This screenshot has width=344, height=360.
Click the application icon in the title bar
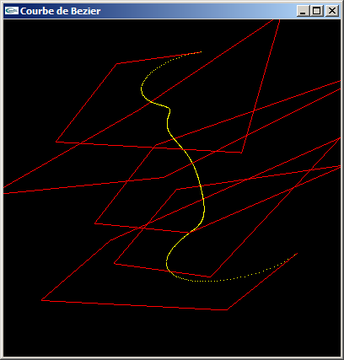click(12, 11)
